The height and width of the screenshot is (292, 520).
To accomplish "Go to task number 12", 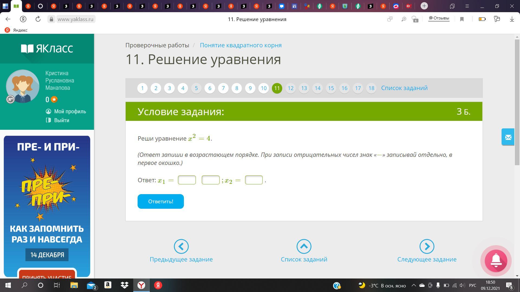I will click(291, 88).
